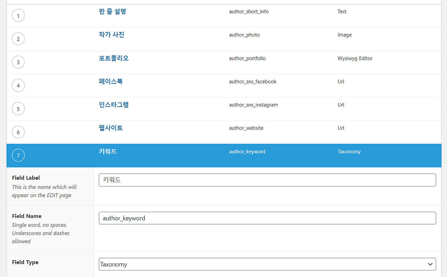Click the Url type for author_website
Screen dimensions: 447x277
[x=341, y=128]
